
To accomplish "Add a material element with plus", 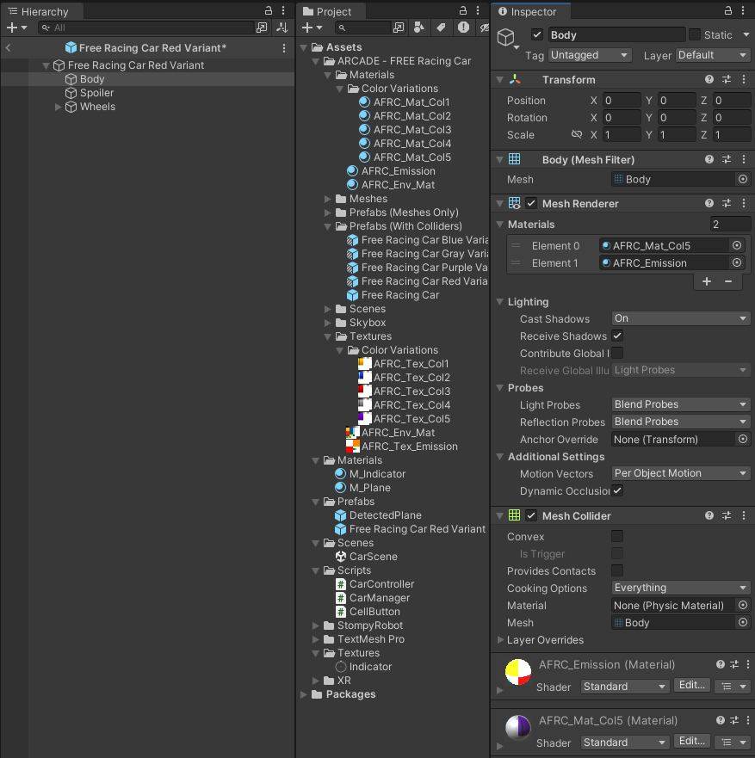I will tap(707, 281).
